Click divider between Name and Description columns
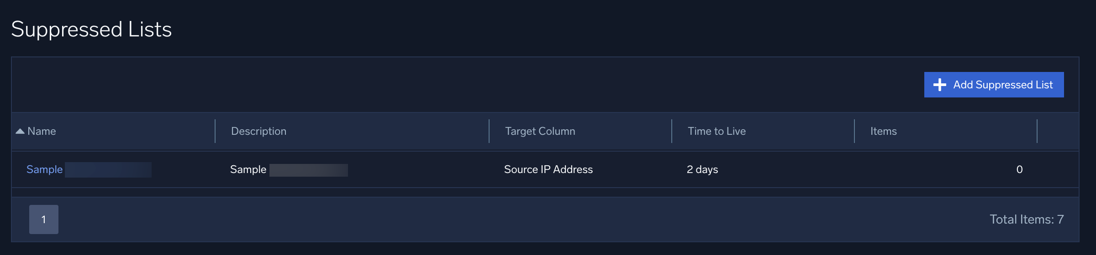The height and width of the screenshot is (255, 1096). point(215,131)
